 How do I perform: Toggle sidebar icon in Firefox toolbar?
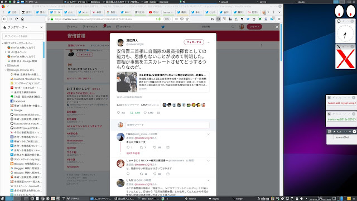tap(218, 19)
